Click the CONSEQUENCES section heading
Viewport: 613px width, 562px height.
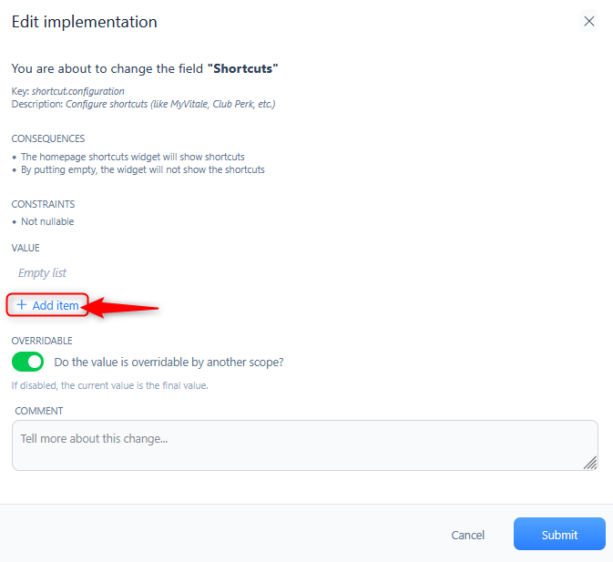[48, 138]
